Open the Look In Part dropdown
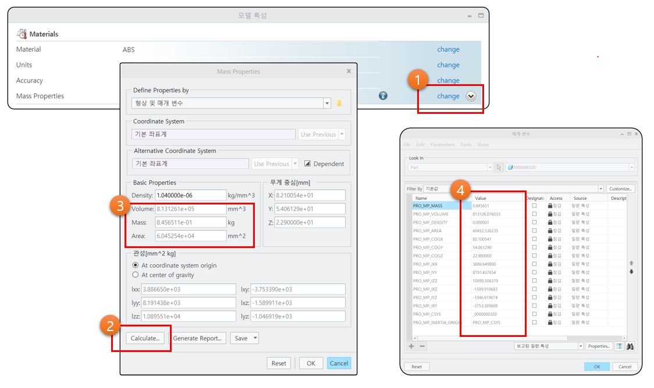 (490, 167)
